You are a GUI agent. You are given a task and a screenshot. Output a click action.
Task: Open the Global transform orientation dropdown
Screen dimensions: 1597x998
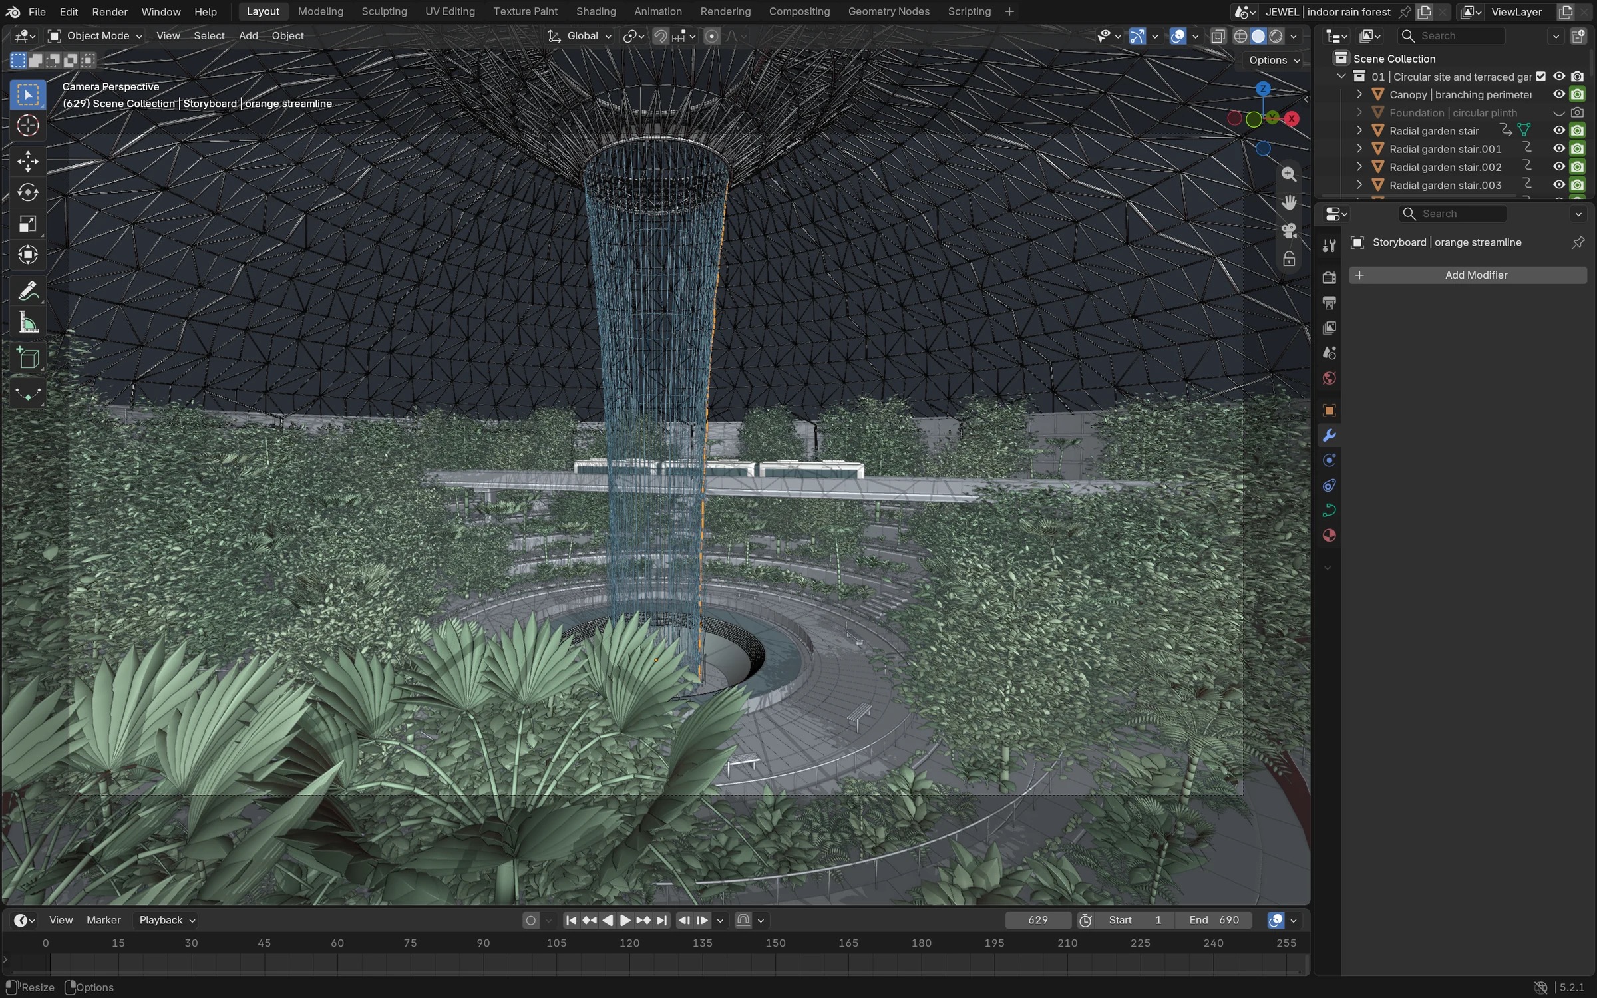[x=579, y=36]
